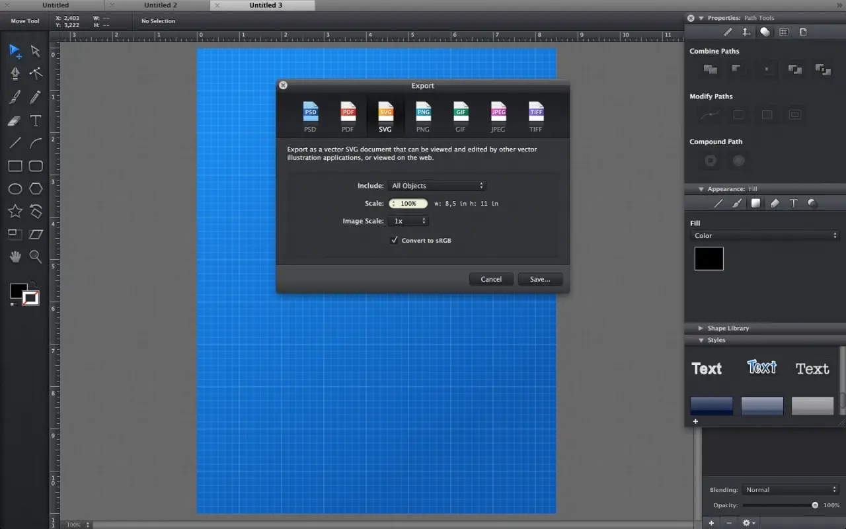Image resolution: width=846 pixels, height=529 pixels.
Task: Select the Pen tool
Action: [x=15, y=73]
